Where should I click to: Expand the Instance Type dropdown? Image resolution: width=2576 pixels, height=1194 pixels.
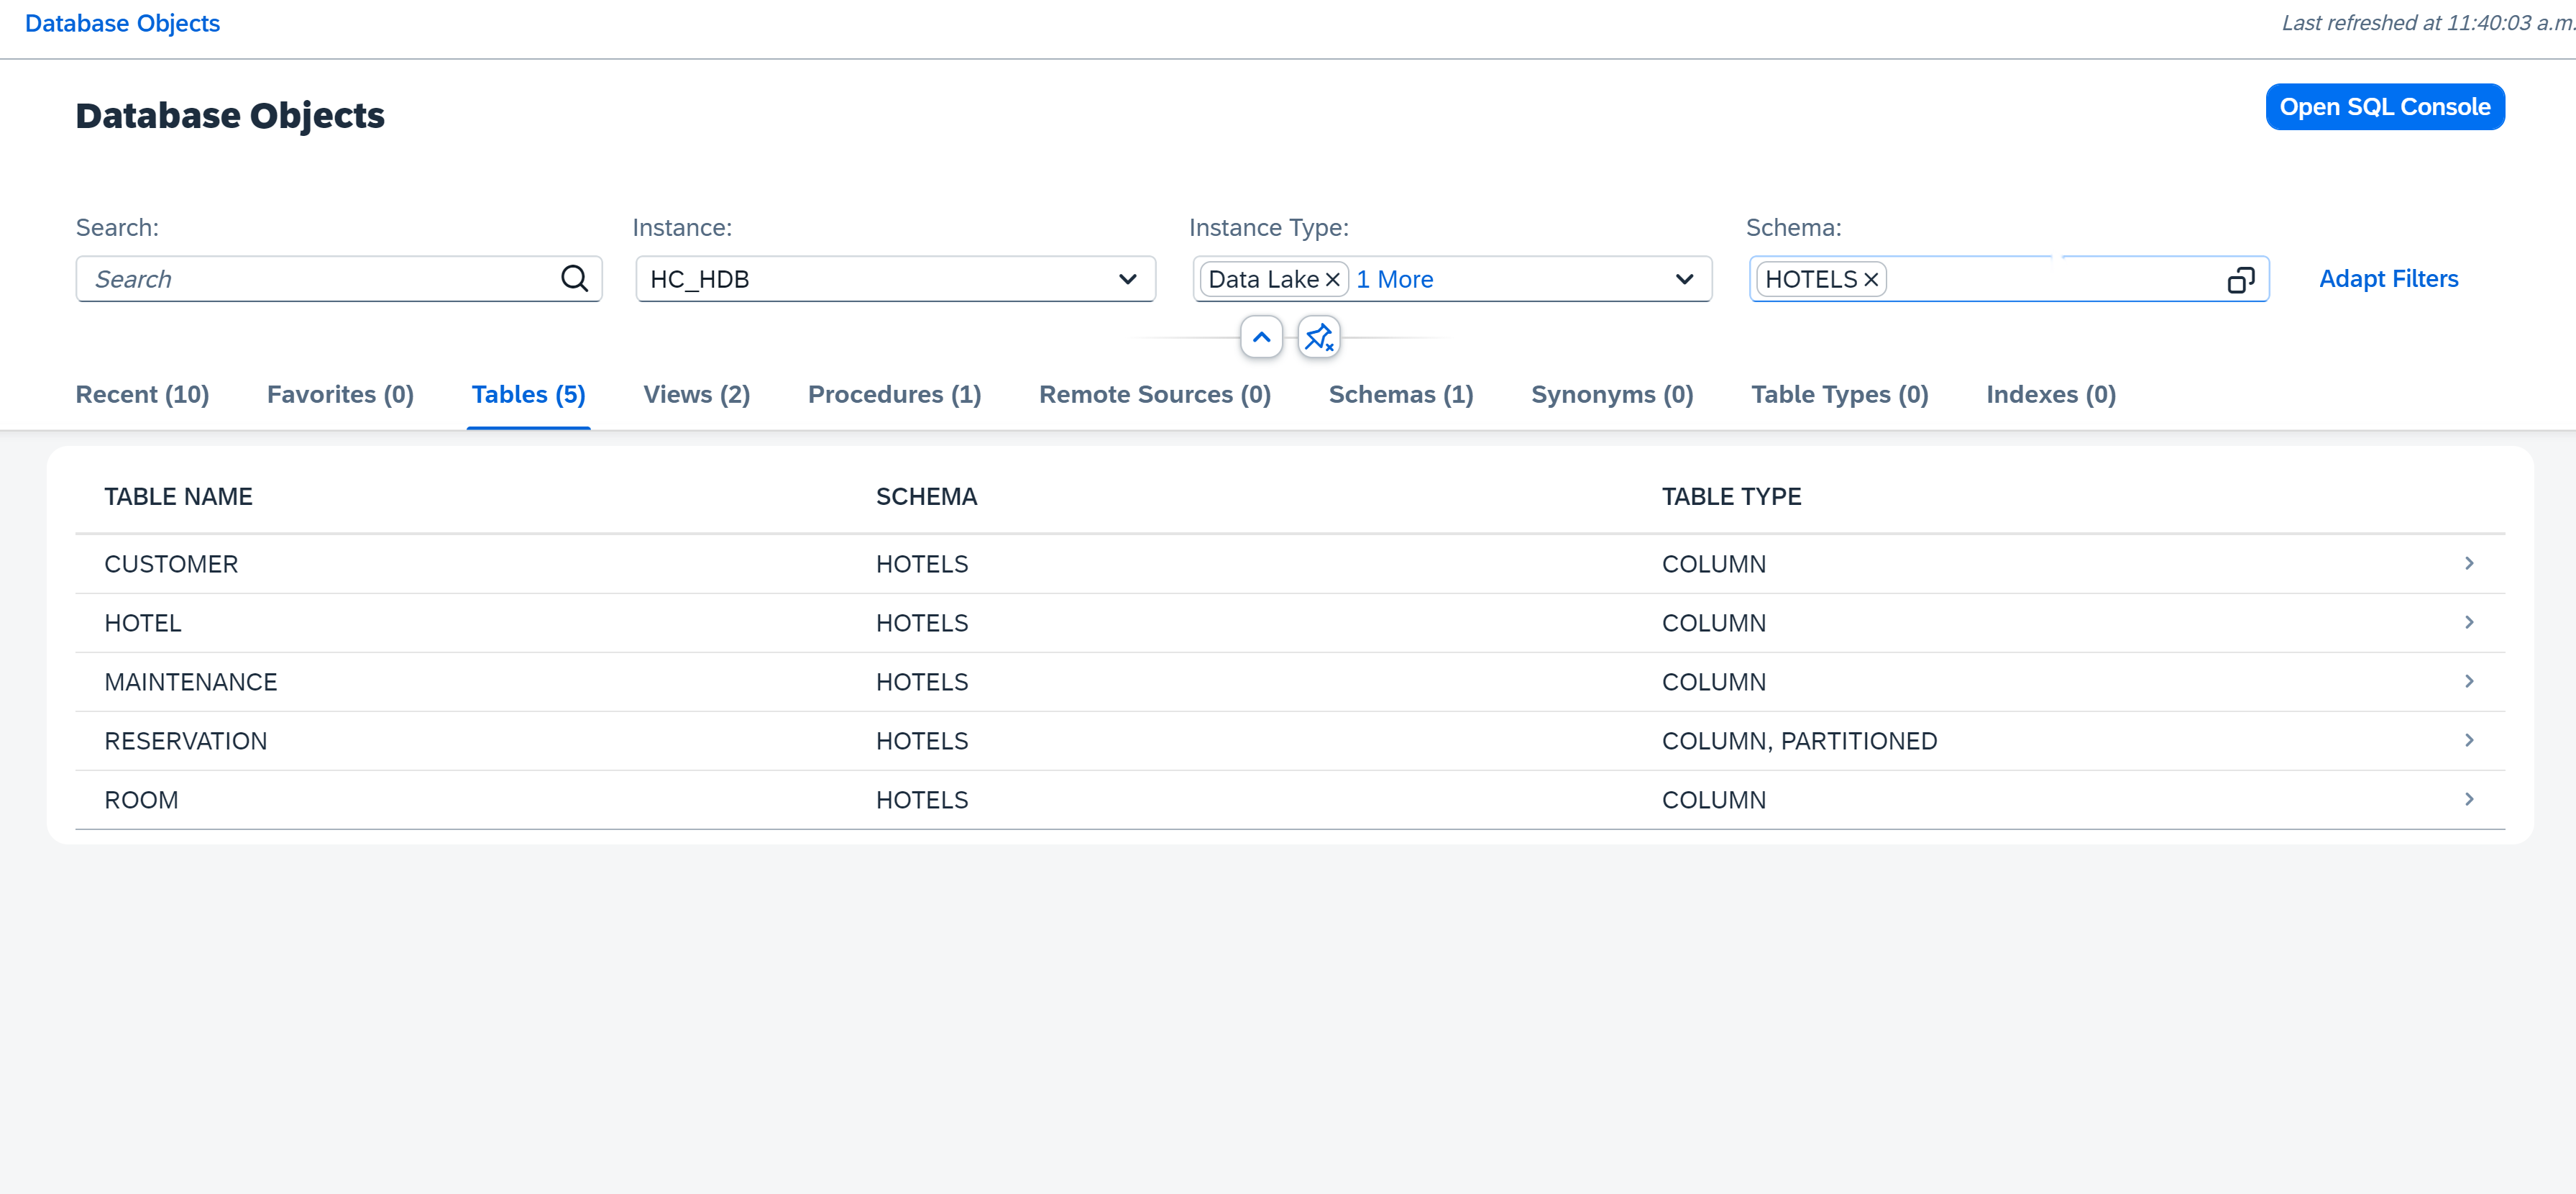point(1684,279)
